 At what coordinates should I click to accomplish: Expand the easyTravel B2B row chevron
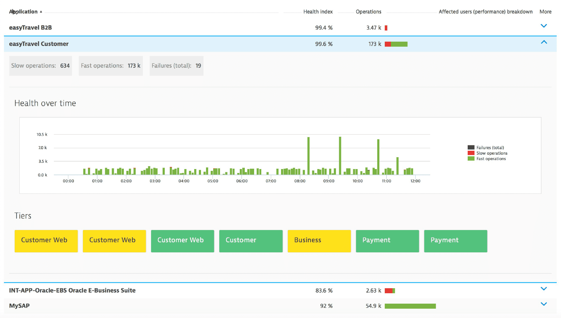(544, 26)
